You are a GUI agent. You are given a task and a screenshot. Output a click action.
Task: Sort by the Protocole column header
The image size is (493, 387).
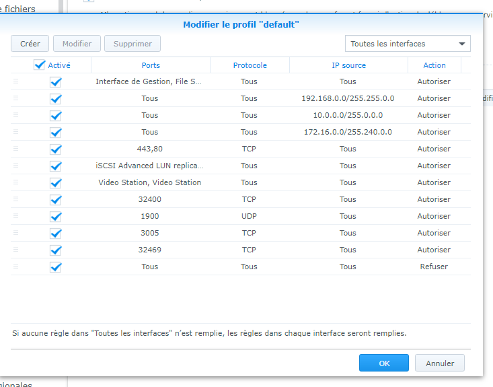[x=250, y=65]
